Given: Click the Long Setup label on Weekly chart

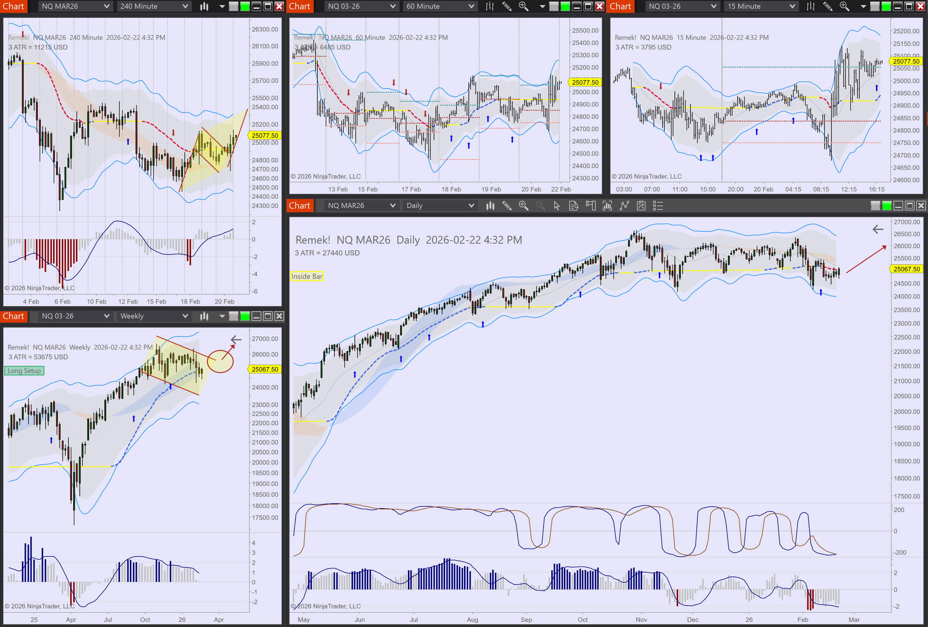Looking at the screenshot, I should click(24, 371).
